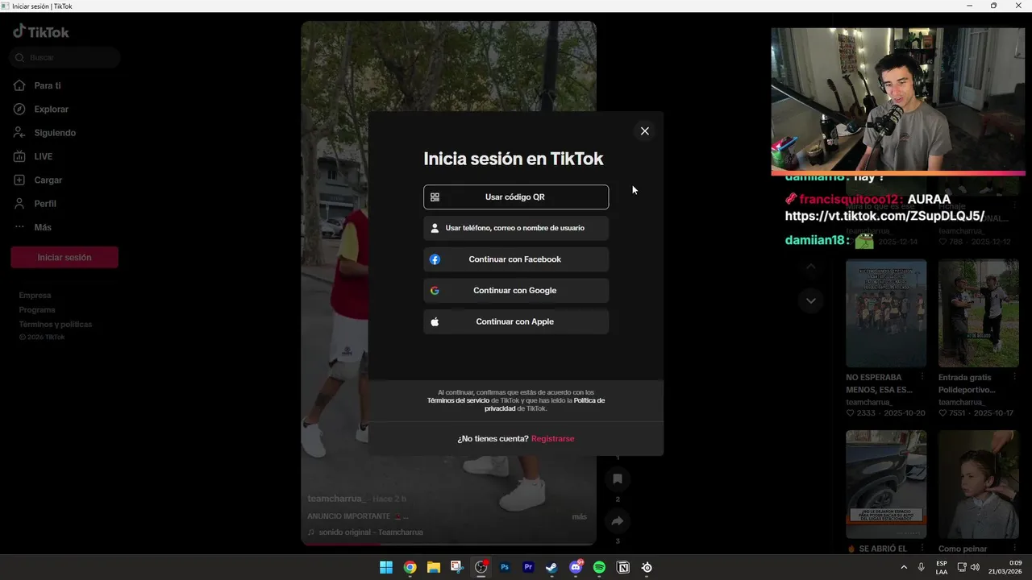1032x580 pixels.
Task: Share the current video
Action: (618, 520)
